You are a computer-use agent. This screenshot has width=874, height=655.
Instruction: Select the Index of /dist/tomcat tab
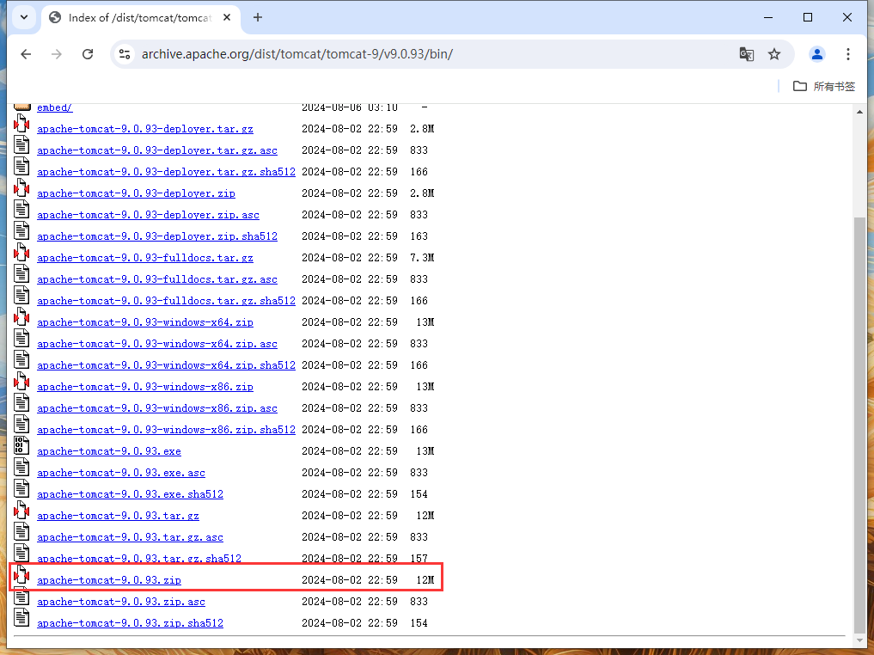(x=141, y=18)
